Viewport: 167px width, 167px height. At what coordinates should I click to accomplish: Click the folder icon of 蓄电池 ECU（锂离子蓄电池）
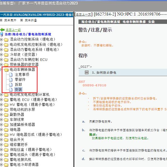pos(6,100)
